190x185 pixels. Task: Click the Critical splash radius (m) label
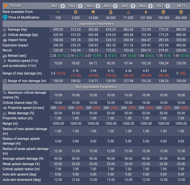[21, 169]
